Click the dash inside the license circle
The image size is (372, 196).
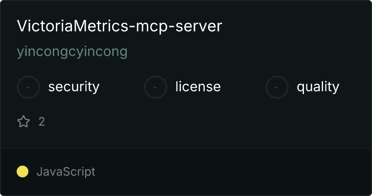155,87
